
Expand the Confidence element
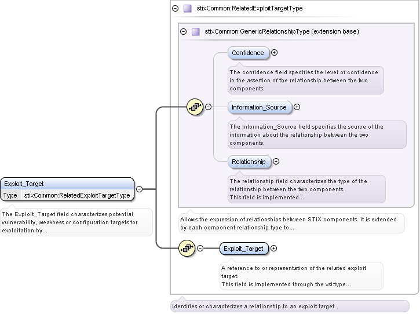pyautogui.click(x=275, y=53)
